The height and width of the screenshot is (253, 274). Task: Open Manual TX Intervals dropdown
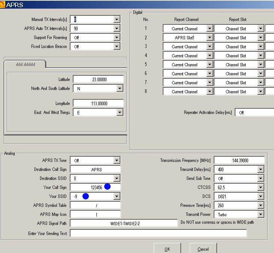(x=117, y=19)
